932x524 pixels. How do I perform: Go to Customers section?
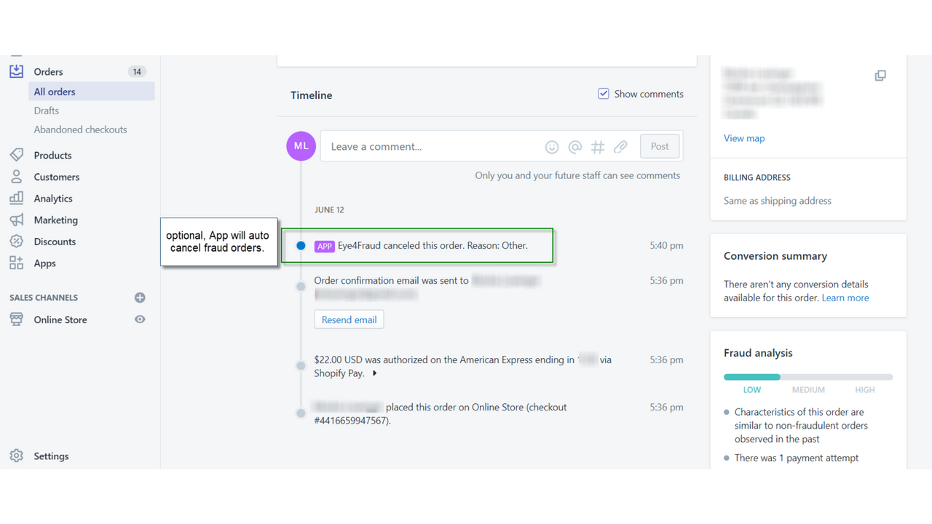click(x=57, y=177)
